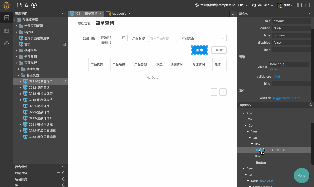This screenshot has width=314, height=187.
Task: Toggle the select-all checkbox in table header
Action: pos(83,64)
